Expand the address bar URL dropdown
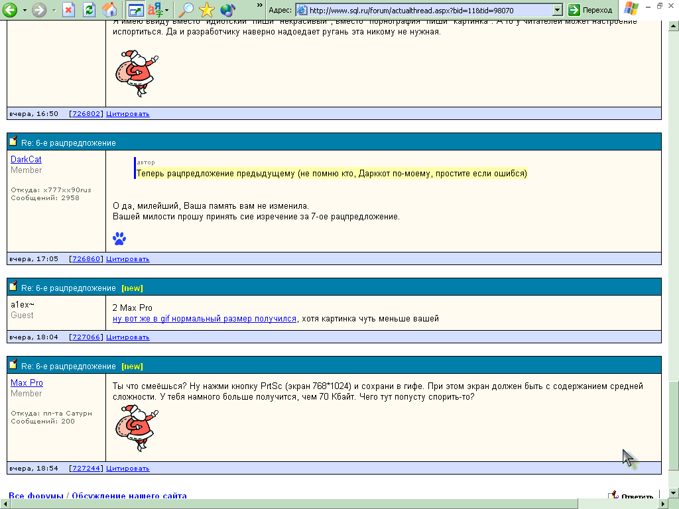 pos(557,10)
